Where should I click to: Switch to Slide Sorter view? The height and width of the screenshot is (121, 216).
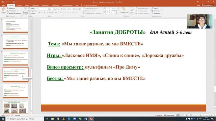click(182, 115)
